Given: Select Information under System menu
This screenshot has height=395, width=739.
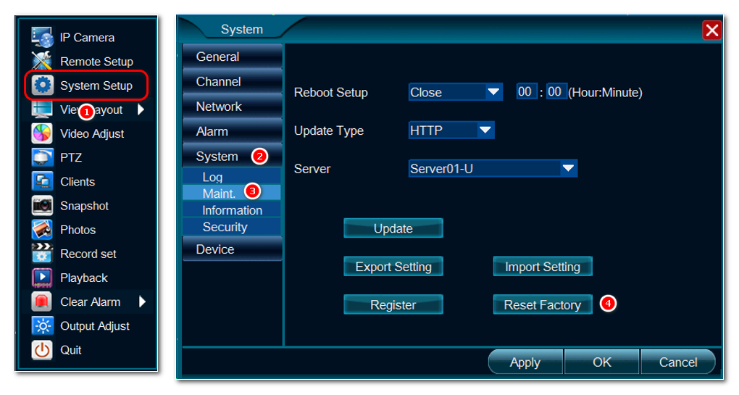Looking at the screenshot, I should [x=232, y=210].
